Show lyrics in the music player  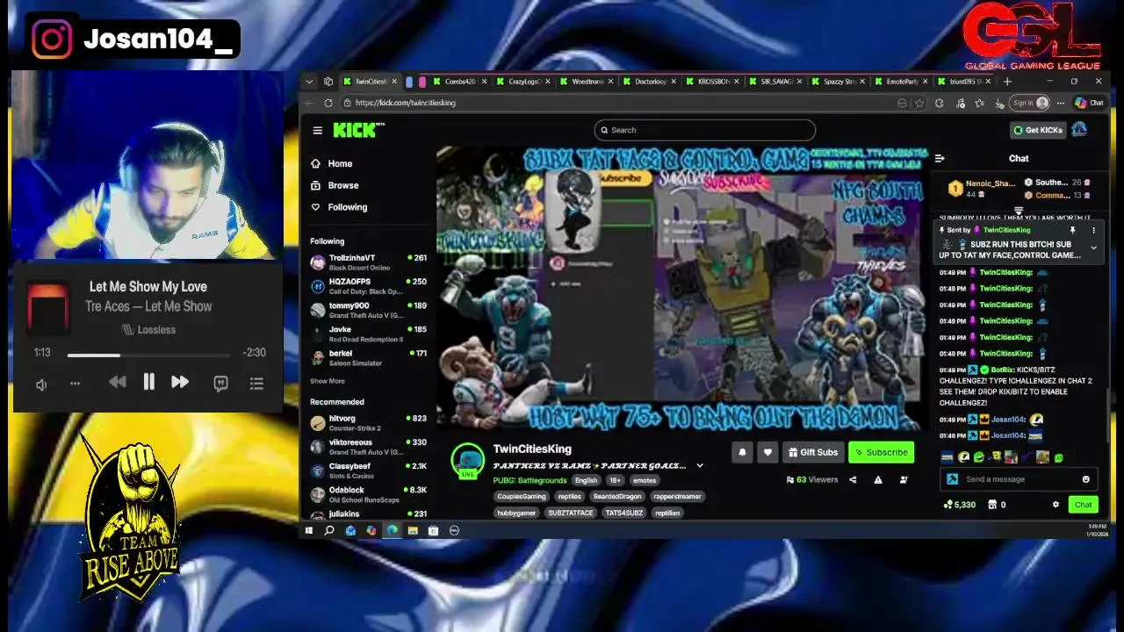pyautogui.click(x=220, y=384)
